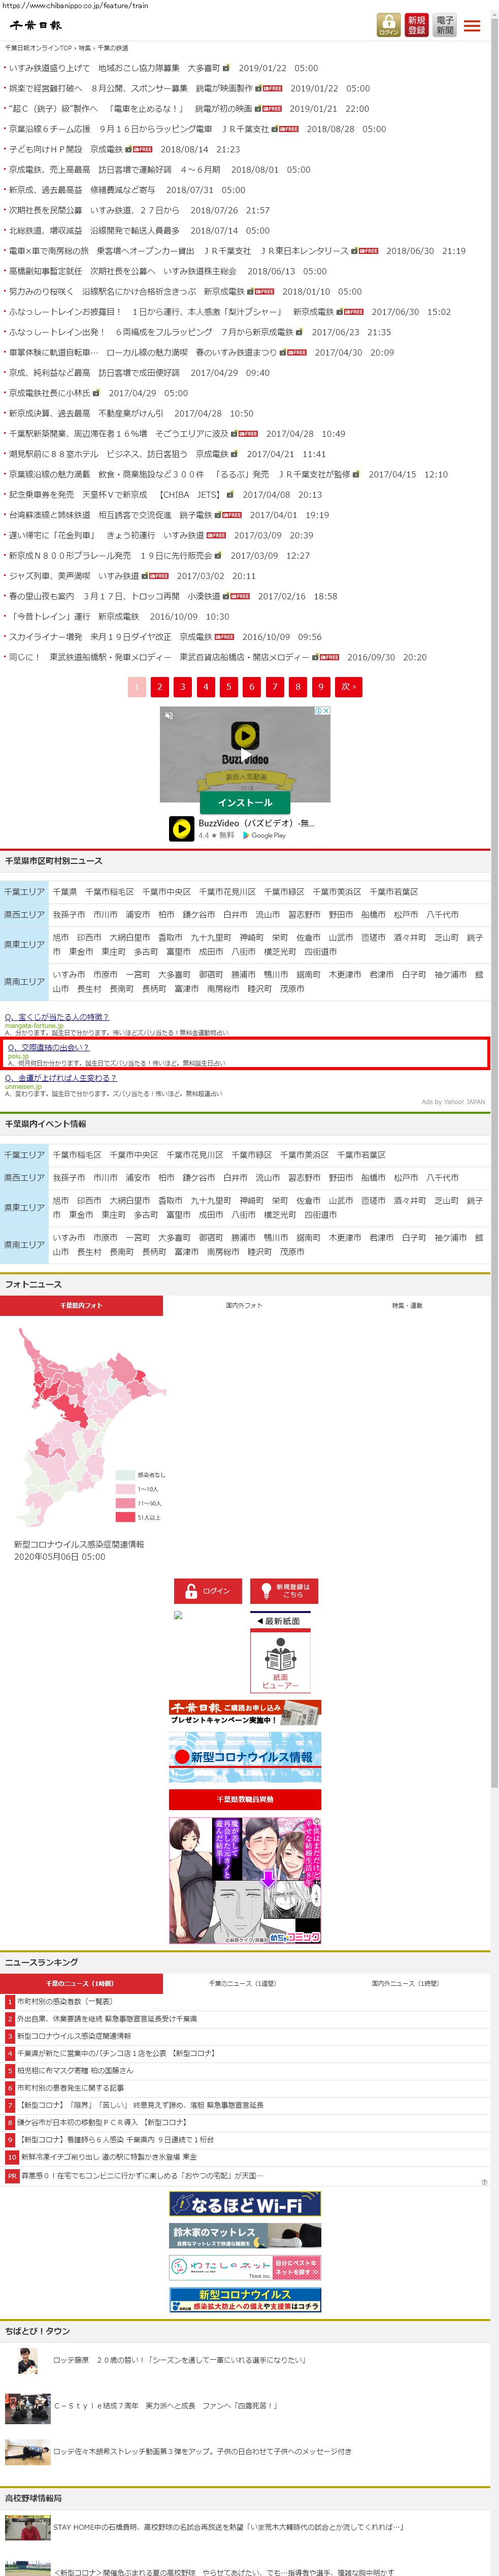The image size is (499, 2576).
Task: Select 国内外ニュース (1時間) ranking tab
Action: tap(404, 1983)
